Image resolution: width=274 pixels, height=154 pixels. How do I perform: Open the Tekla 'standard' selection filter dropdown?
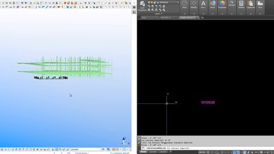click(x=86, y=149)
